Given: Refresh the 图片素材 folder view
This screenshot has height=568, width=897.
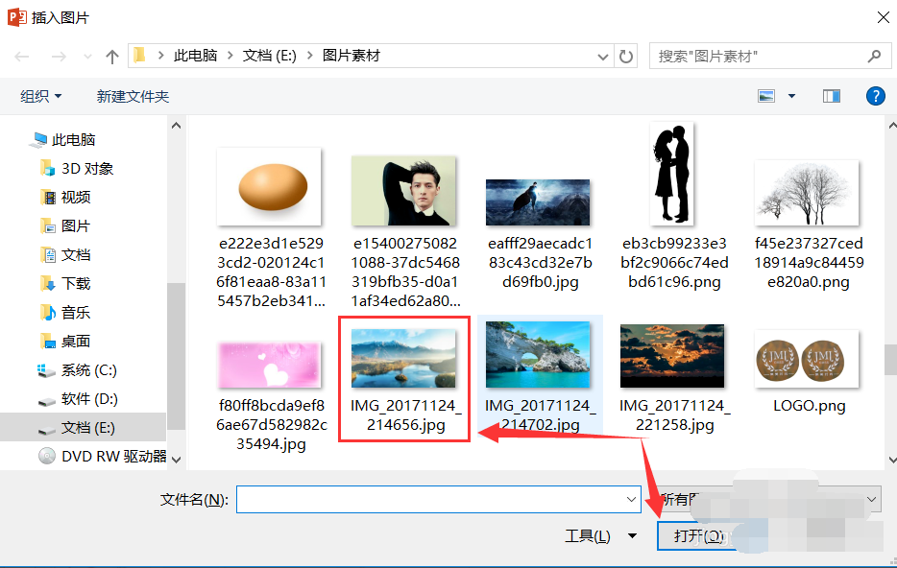Looking at the screenshot, I should pos(625,56).
